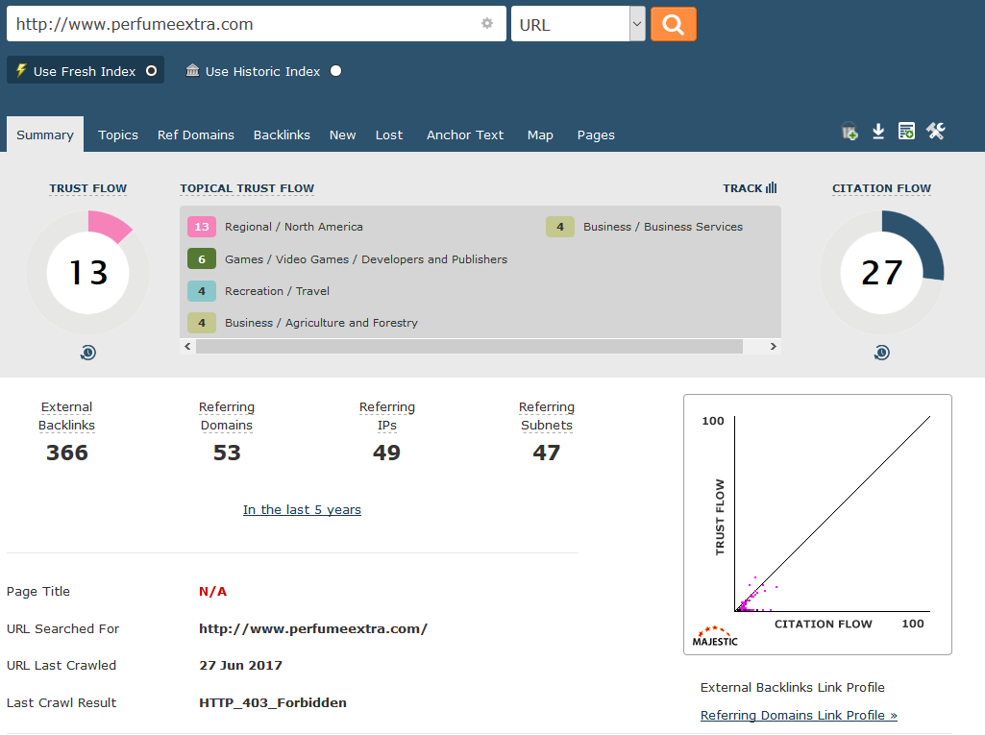Select the Use Historic Index radio
The height and width of the screenshot is (735, 985).
pyautogui.click(x=335, y=71)
